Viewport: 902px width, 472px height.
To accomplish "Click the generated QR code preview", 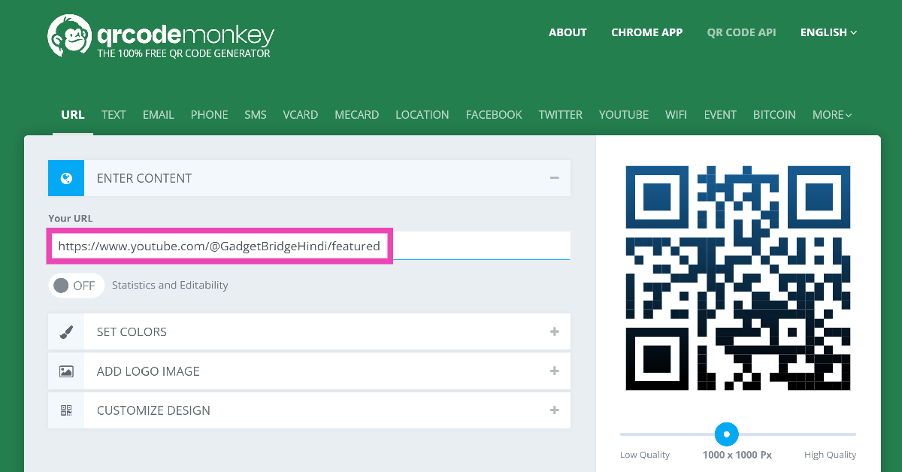I will [x=738, y=278].
